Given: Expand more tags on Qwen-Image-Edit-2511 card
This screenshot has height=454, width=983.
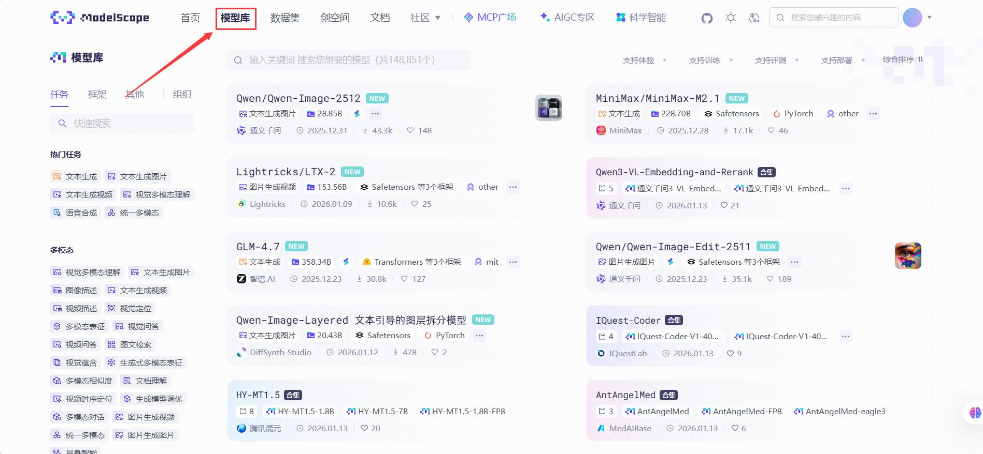Looking at the screenshot, I should coord(794,262).
